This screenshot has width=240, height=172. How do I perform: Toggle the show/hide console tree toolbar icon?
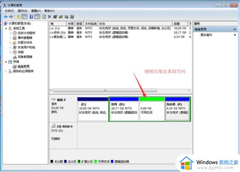(x=24, y=17)
